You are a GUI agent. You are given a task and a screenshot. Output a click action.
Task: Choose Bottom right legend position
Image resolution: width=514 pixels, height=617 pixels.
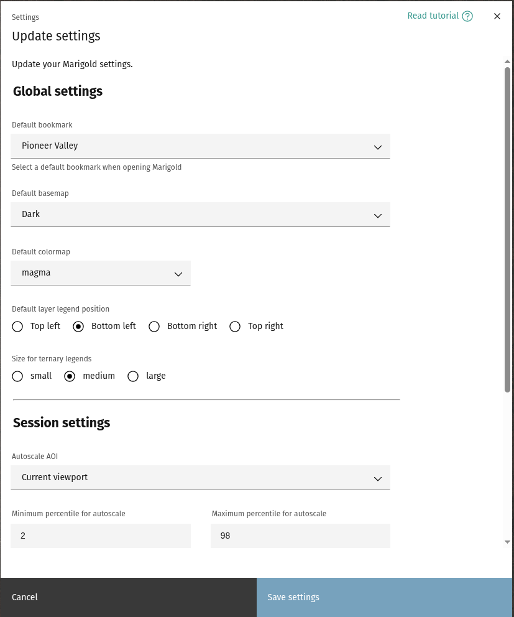point(155,327)
